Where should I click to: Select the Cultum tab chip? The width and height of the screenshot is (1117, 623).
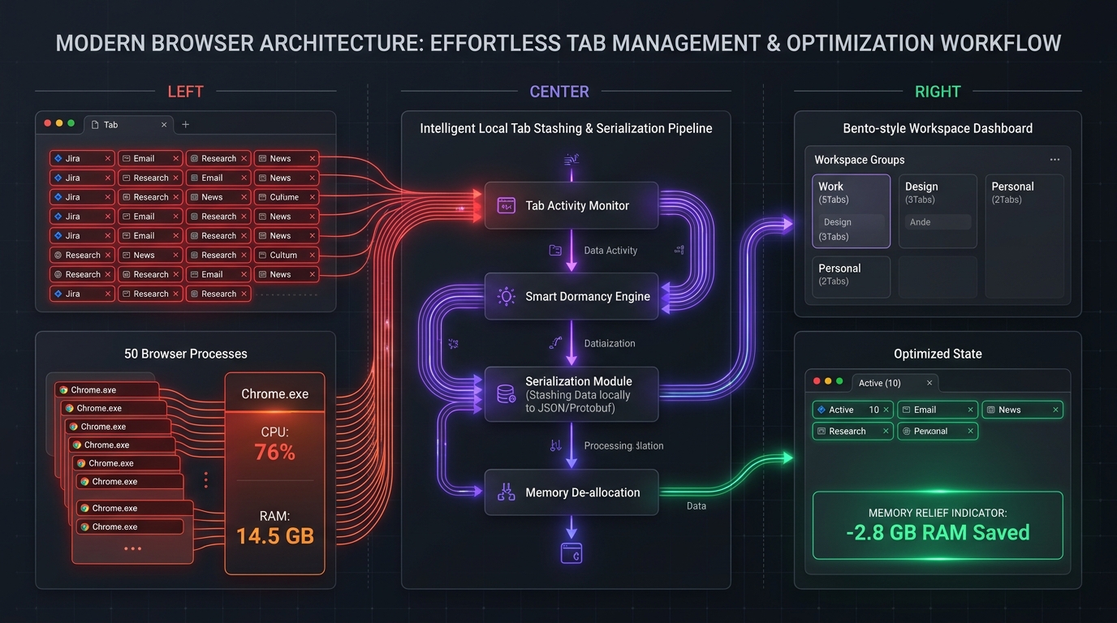[x=286, y=255]
